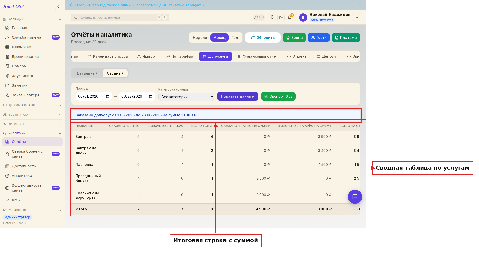Expand the Управление sidebar group
This screenshot has height=253, width=479.
click(33, 210)
